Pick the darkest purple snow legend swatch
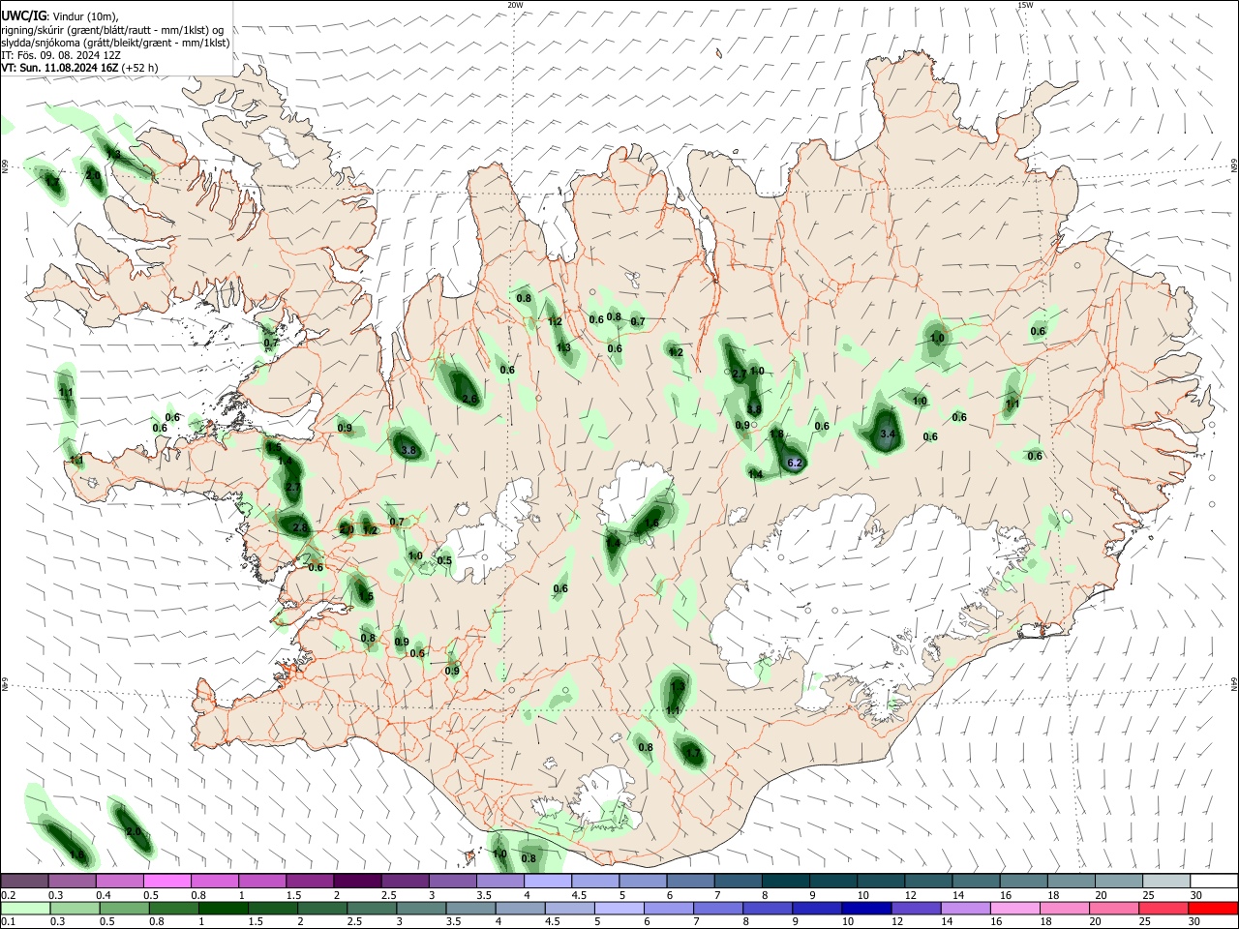 357,881
